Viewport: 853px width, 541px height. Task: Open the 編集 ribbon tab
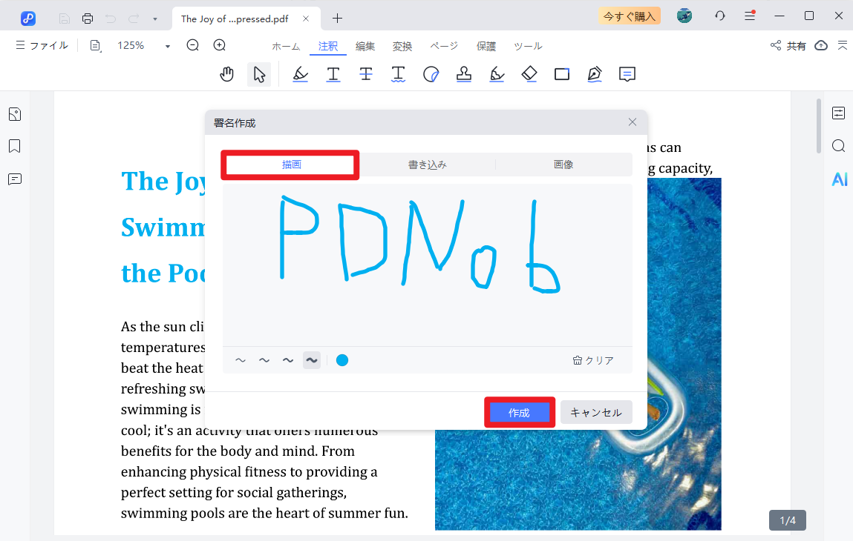365,46
